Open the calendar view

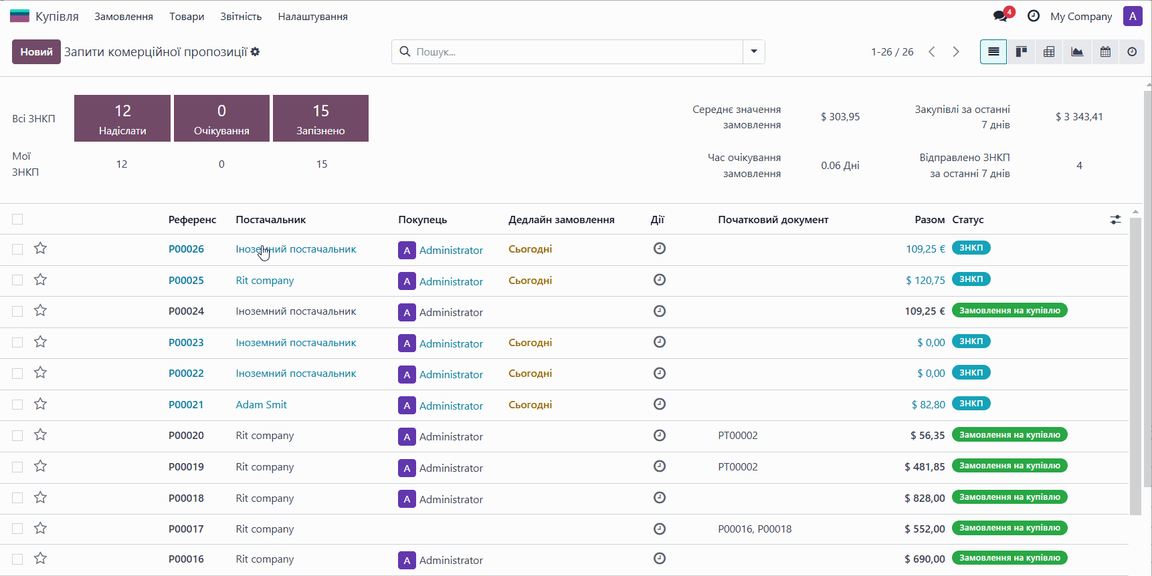1105,52
